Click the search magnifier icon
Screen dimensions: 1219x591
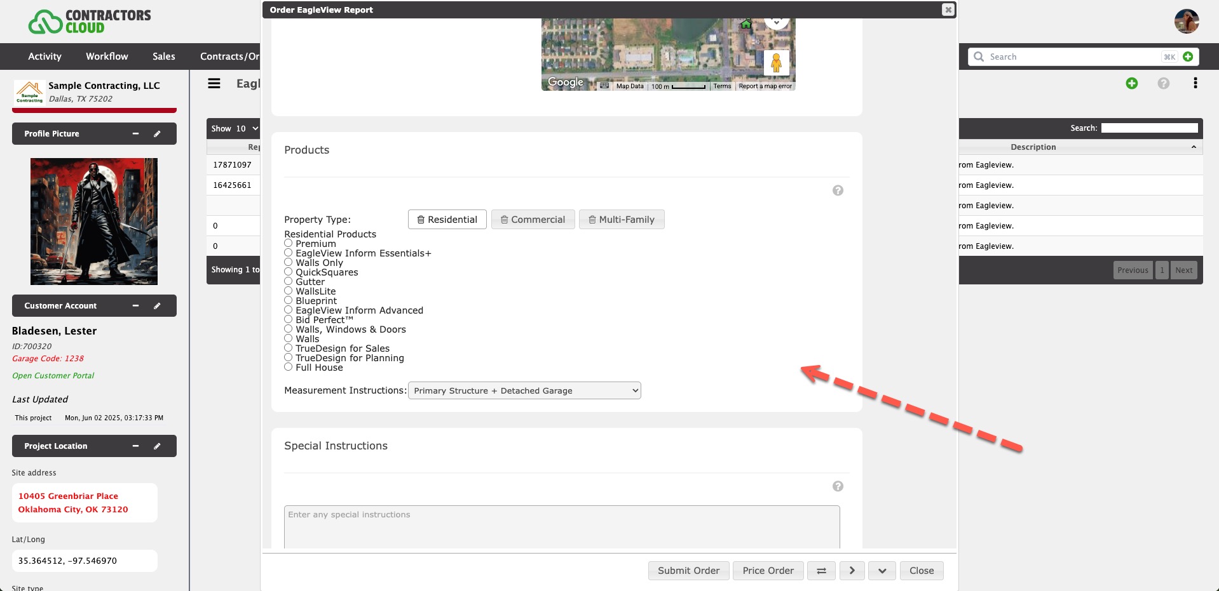979,56
